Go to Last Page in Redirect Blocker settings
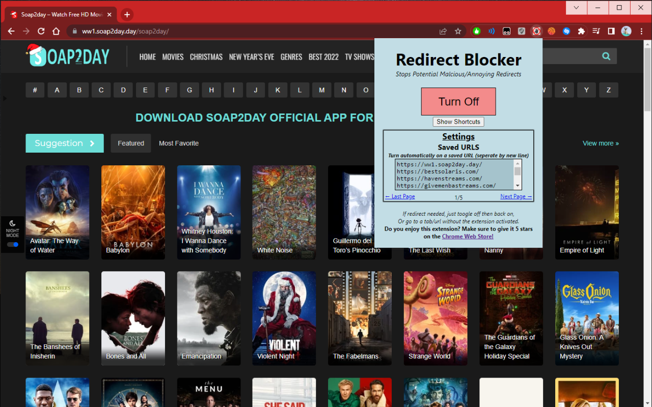652x407 pixels. click(x=400, y=196)
